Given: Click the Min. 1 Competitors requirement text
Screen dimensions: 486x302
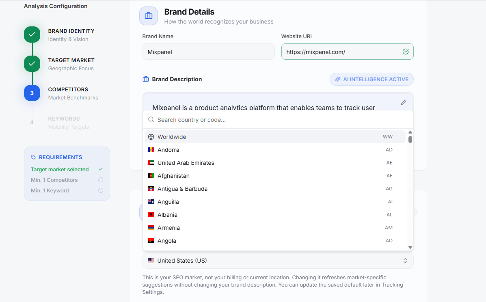Looking at the screenshot, I should pyautogui.click(x=54, y=180).
